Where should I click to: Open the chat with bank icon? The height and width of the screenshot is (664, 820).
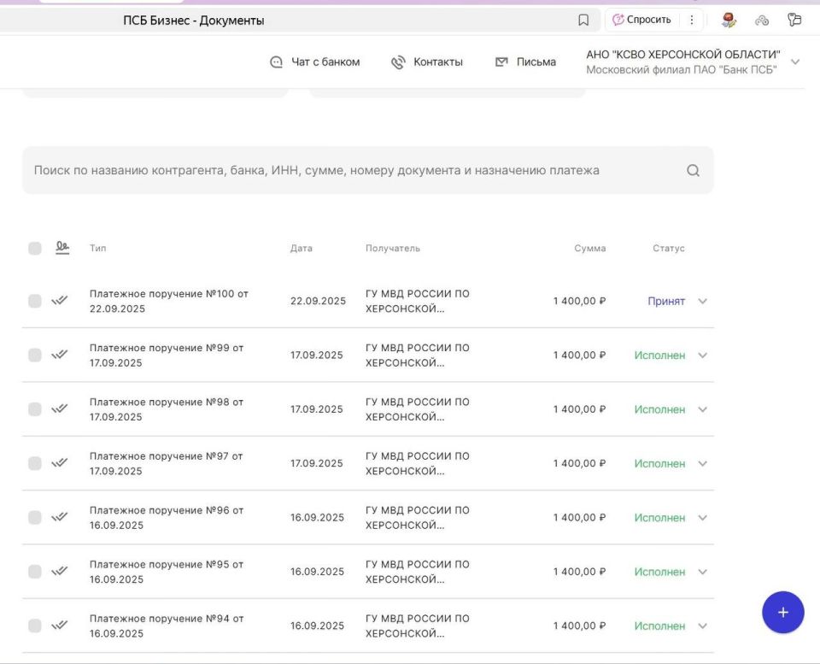click(x=276, y=62)
